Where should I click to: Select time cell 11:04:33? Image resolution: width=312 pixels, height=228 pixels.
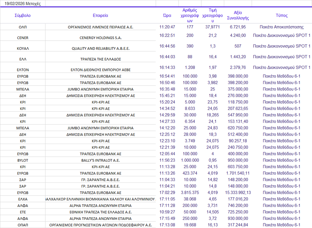click(167, 179)
